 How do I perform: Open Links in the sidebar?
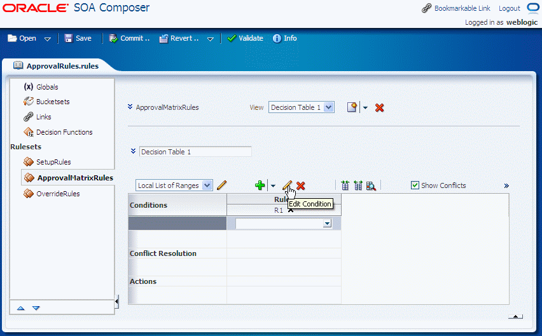(x=43, y=117)
